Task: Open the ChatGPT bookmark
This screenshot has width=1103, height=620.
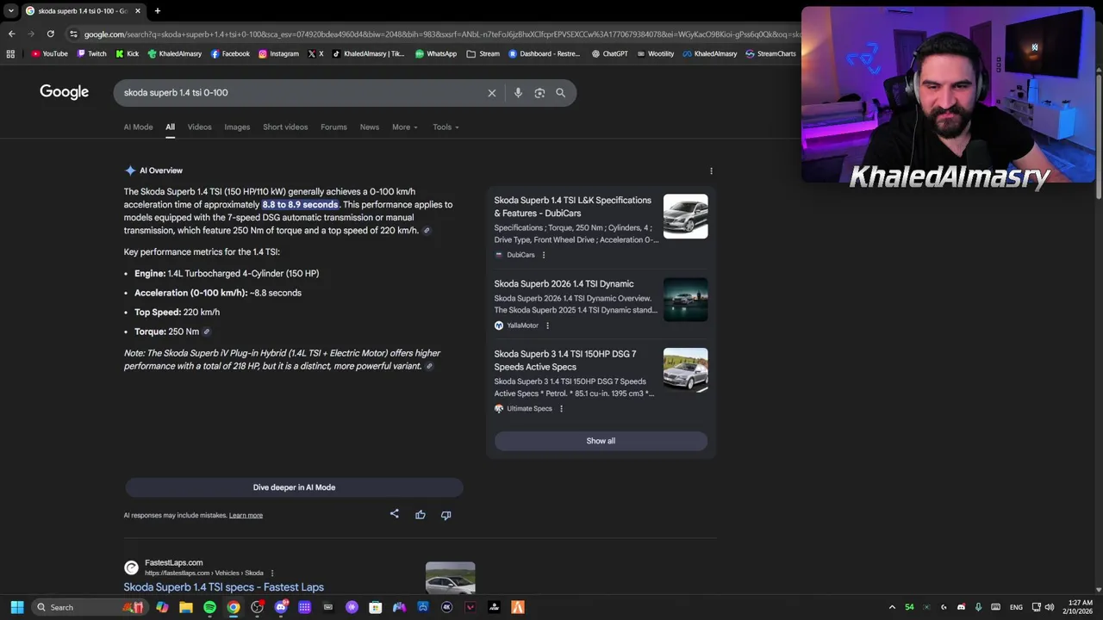Action: tap(609, 53)
